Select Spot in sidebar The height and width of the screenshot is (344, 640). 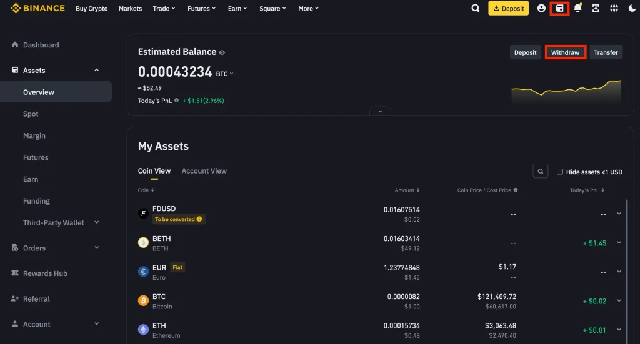[x=31, y=114]
